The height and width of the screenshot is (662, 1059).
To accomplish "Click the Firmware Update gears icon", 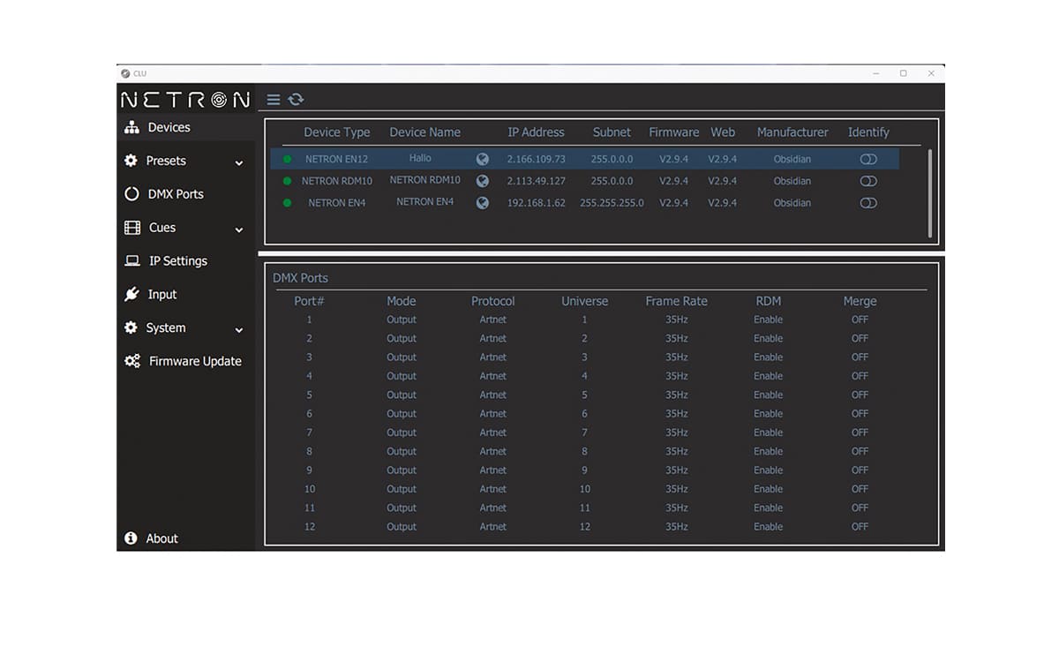I will coord(132,361).
